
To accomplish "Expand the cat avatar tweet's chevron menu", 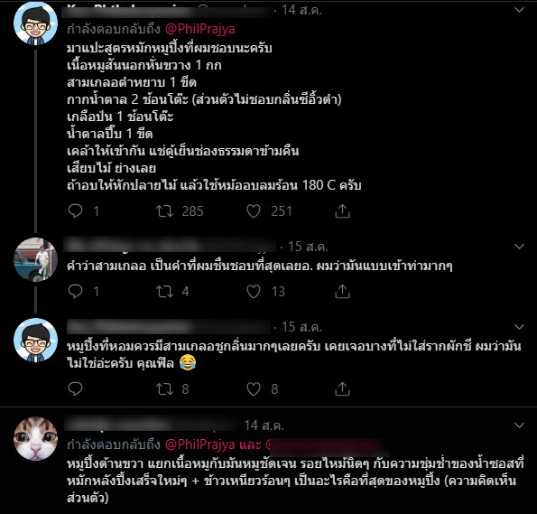I will point(519,425).
